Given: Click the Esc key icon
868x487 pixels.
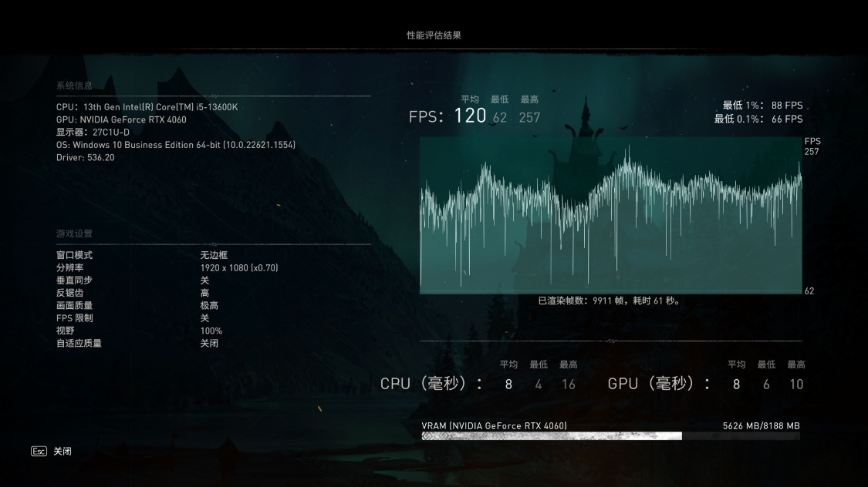Looking at the screenshot, I should click(x=39, y=451).
